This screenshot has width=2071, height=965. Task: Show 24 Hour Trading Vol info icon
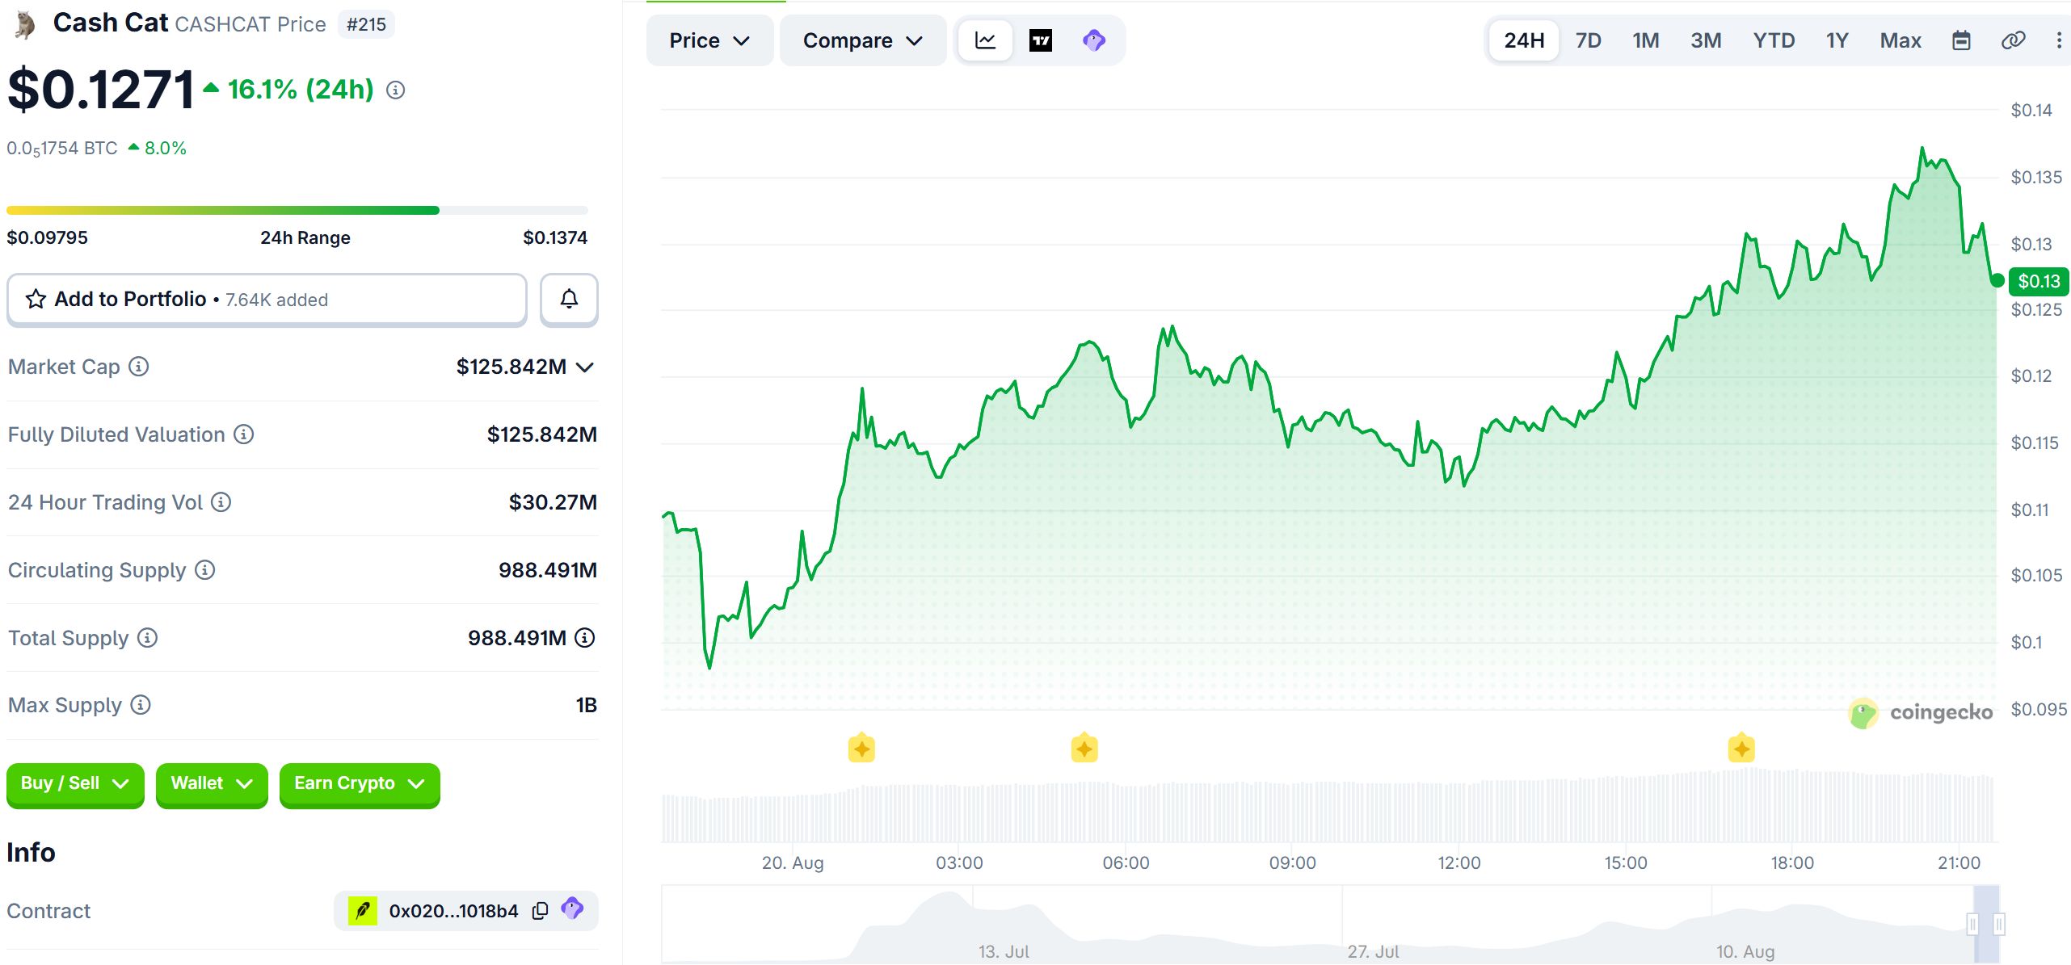click(x=221, y=502)
